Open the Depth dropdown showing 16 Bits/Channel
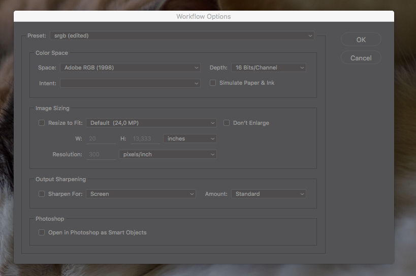416x276 pixels. tap(268, 67)
